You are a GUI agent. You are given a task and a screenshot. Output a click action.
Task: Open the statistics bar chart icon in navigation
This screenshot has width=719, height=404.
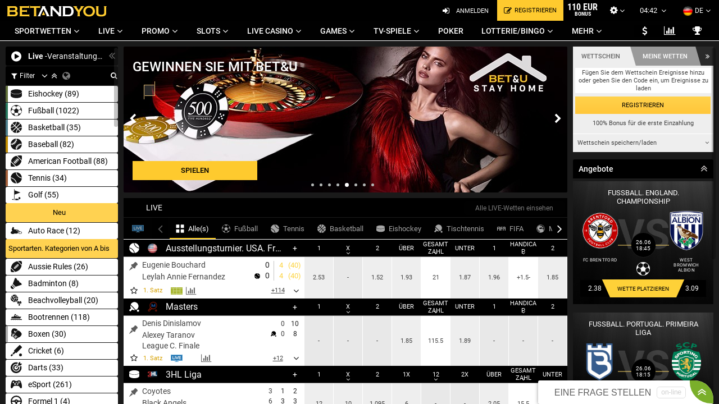[670, 31]
